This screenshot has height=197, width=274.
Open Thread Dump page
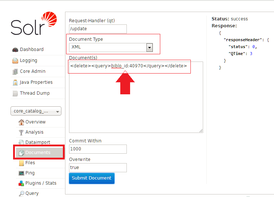35,93
